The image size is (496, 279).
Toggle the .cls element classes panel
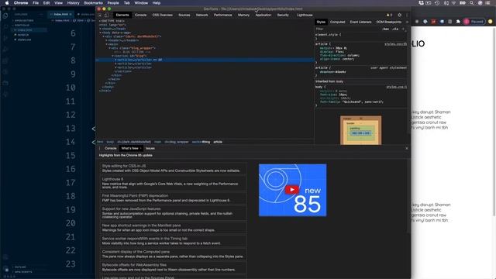[395, 29]
